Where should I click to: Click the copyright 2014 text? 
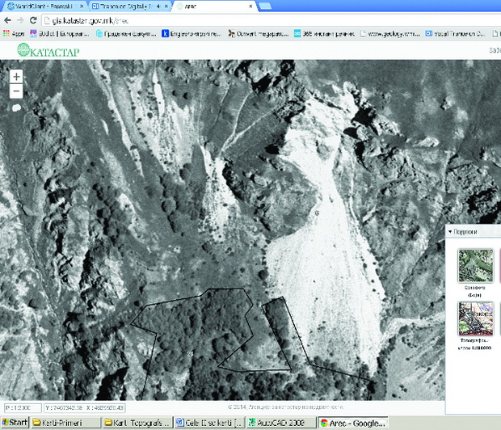[x=285, y=407]
